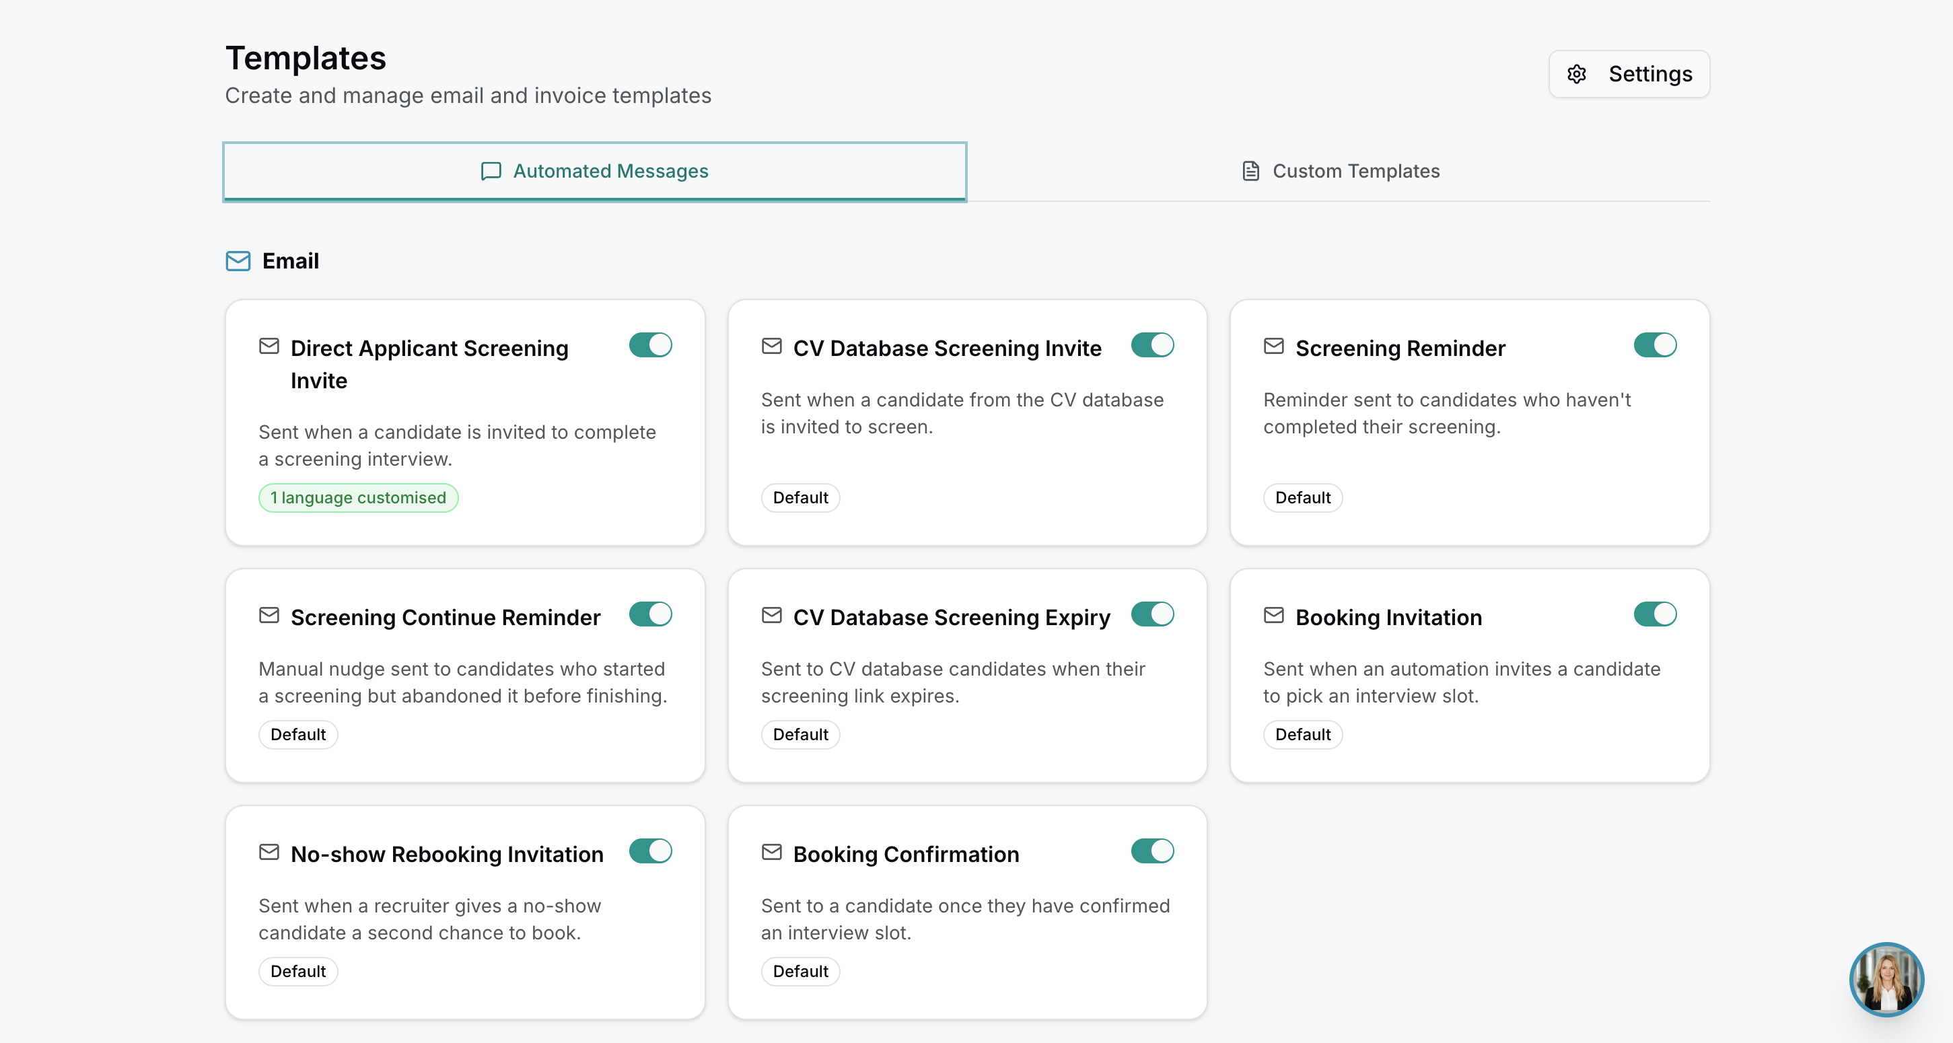Image resolution: width=1953 pixels, height=1043 pixels.
Task: Click envelope icon on No-show Rebooking Invitation
Action: click(x=269, y=852)
